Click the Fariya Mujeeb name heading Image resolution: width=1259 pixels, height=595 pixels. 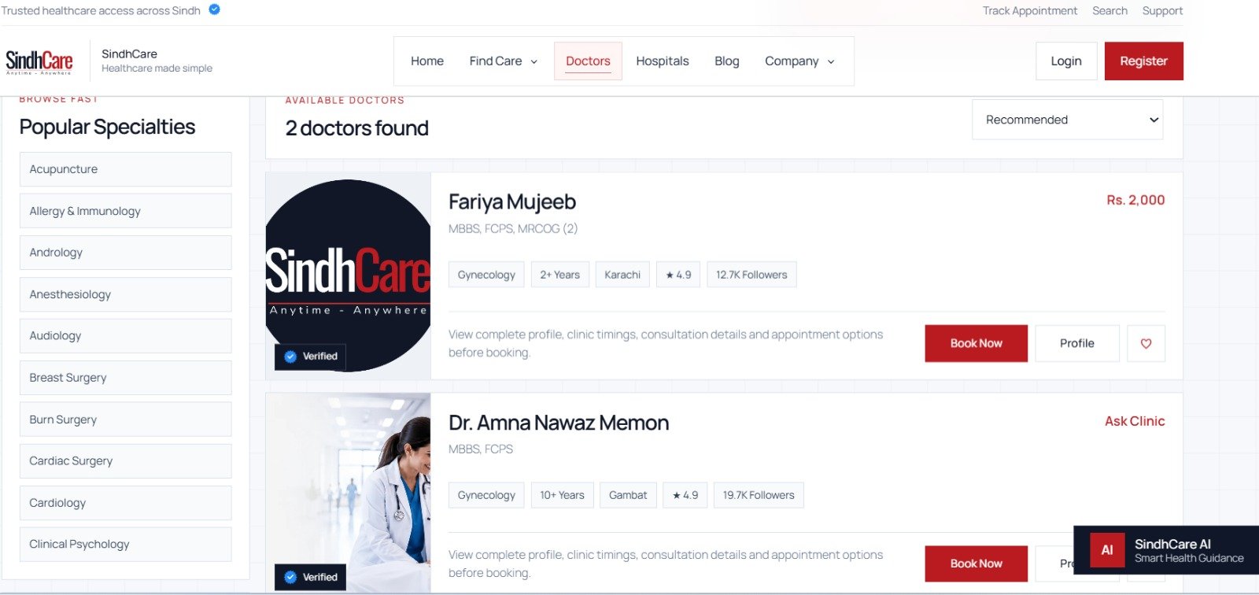click(512, 202)
